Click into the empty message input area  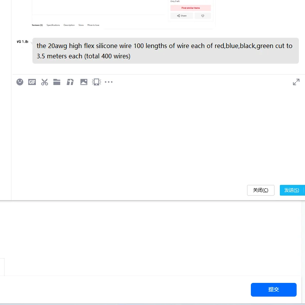click(x=157, y=134)
